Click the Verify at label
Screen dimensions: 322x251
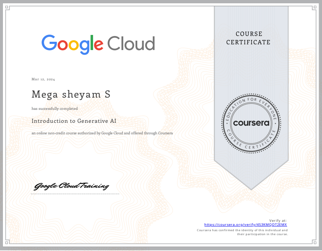pyautogui.click(x=278, y=220)
